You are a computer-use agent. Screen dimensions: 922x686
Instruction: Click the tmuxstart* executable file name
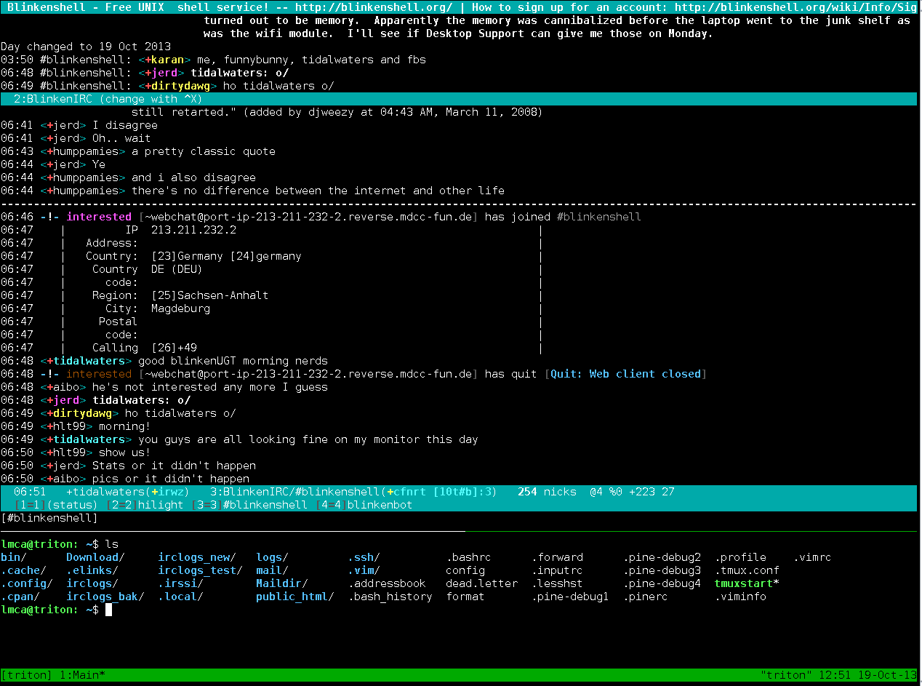(x=746, y=583)
